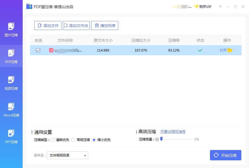Click the 打开 link in the file row
Screen dimensions: 249x168
[x=223, y=50]
